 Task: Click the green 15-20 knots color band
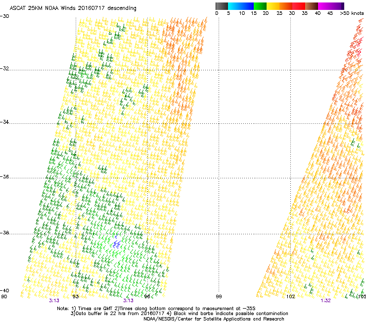tap(260, 6)
